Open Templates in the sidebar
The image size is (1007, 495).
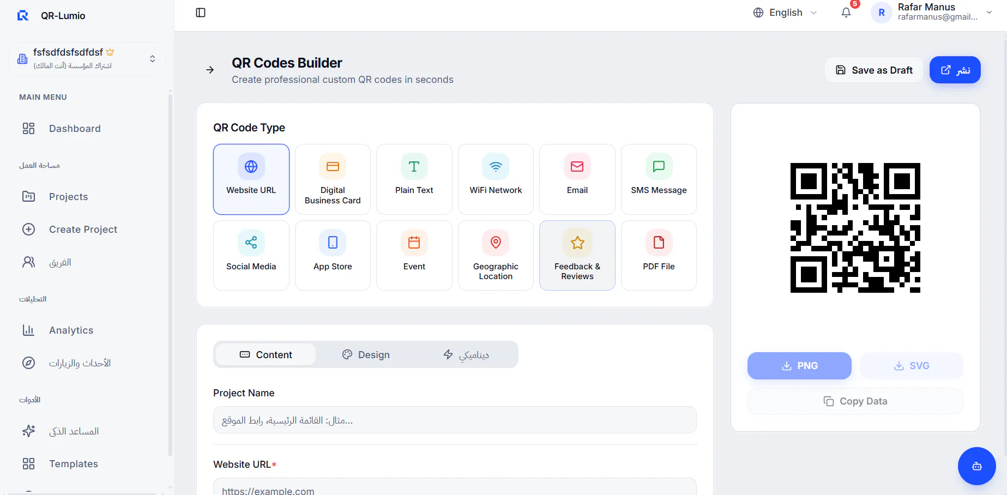pyautogui.click(x=86, y=464)
